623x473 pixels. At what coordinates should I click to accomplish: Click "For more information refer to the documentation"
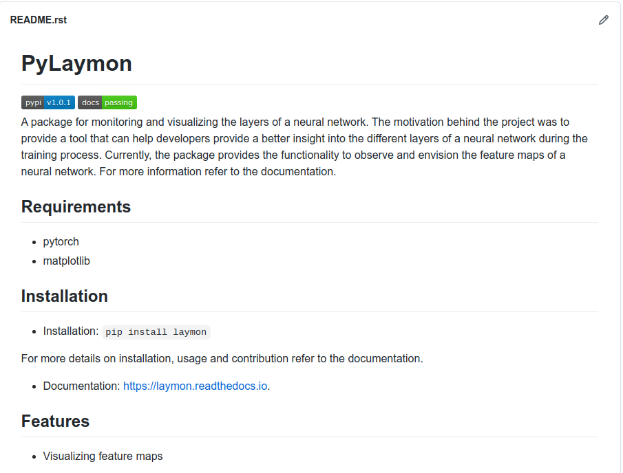[218, 171]
